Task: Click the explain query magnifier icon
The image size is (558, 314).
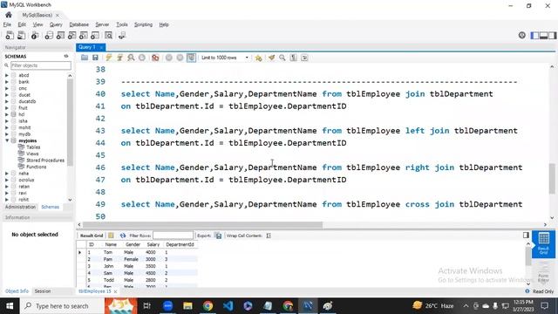Action: (131, 58)
